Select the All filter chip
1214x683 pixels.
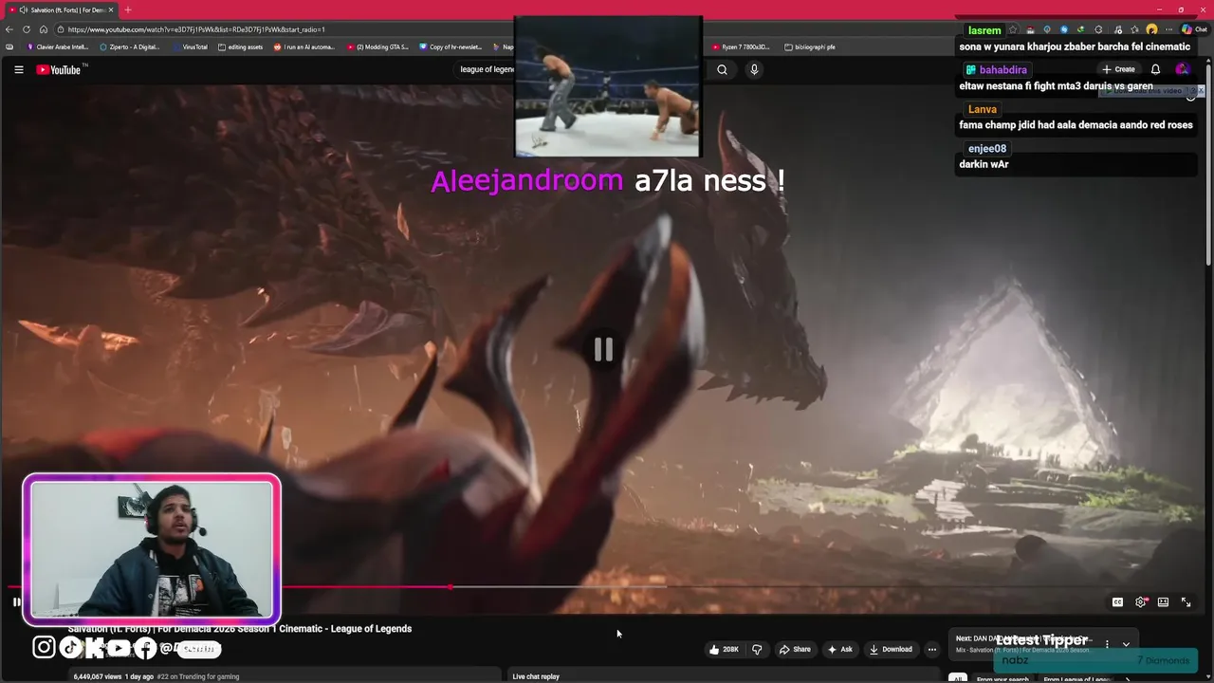[x=958, y=678]
